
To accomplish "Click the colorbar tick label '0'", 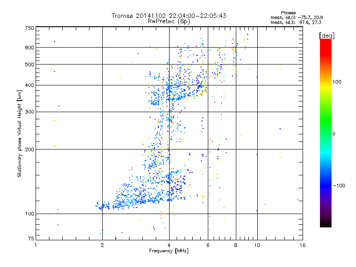I will [x=334, y=134].
